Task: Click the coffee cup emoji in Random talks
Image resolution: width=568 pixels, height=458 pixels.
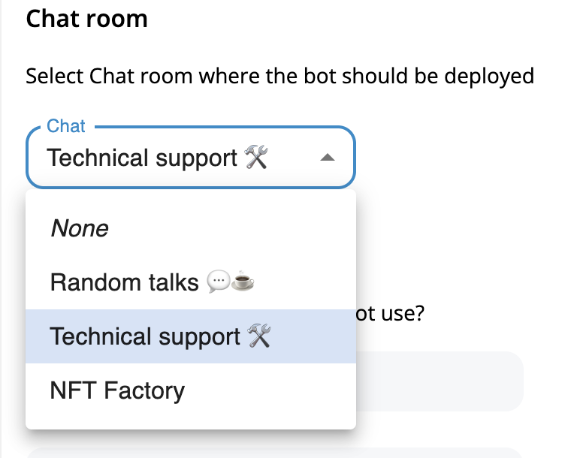Action: coord(243,282)
